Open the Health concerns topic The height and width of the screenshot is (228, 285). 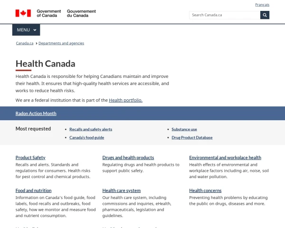tap(205, 191)
